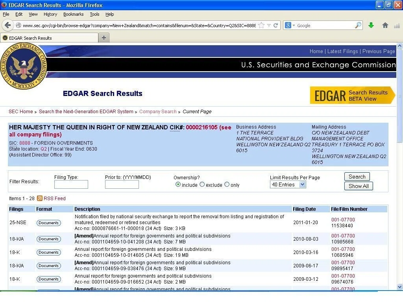The height and width of the screenshot is (302, 403).
Task: Click the page scrollbar down arrow
Action: point(400,287)
